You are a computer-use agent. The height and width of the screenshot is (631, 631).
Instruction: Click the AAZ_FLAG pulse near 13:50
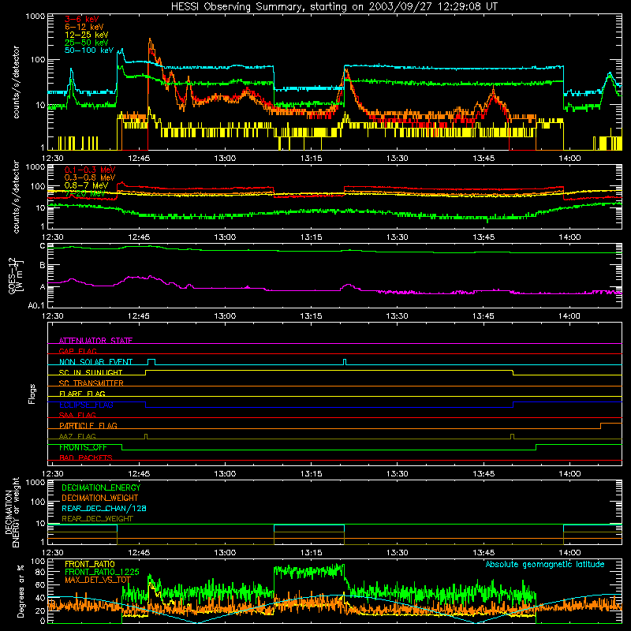click(x=512, y=436)
